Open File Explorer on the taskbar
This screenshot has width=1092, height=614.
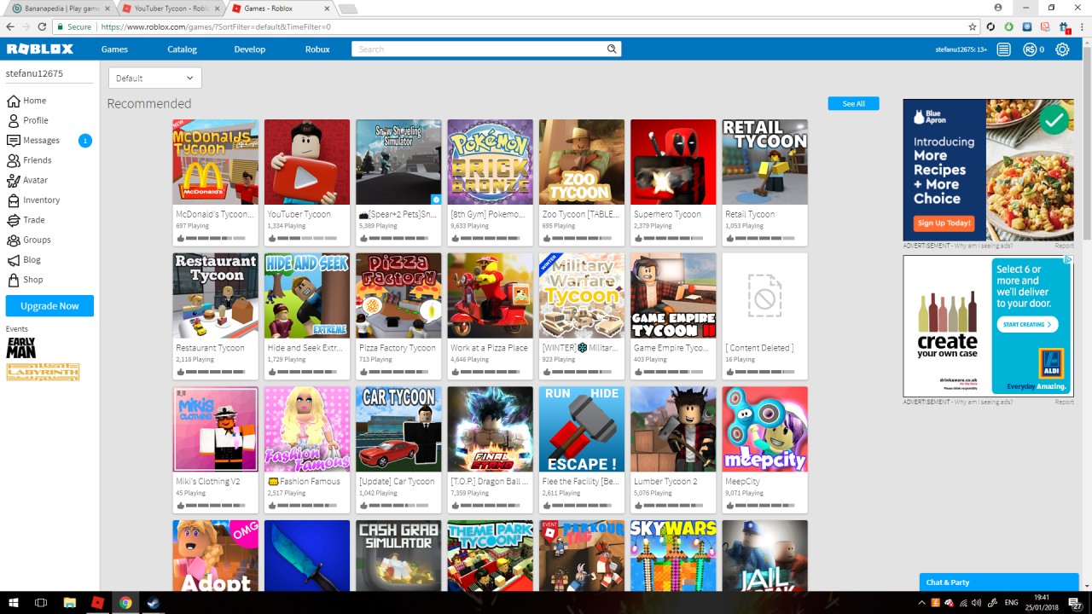(69, 603)
